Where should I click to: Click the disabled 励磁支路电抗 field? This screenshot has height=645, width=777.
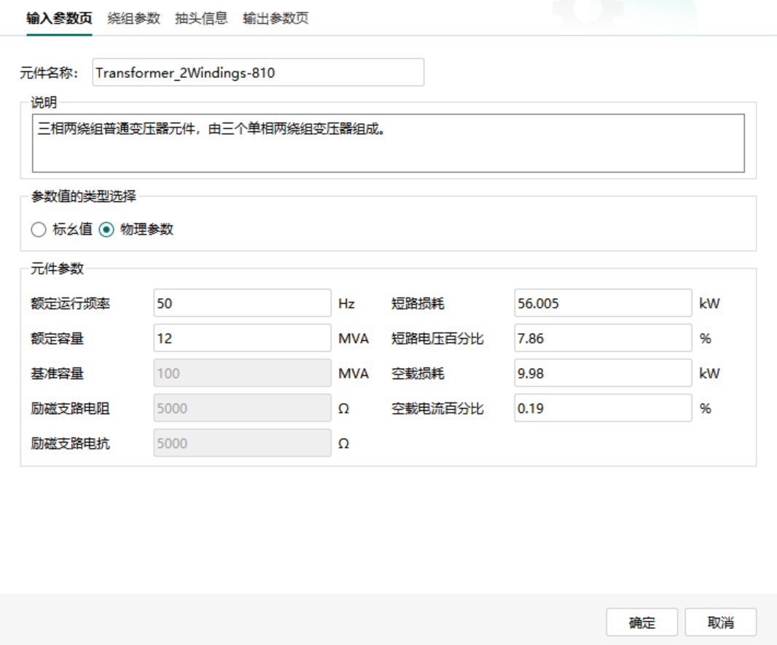tap(242, 443)
